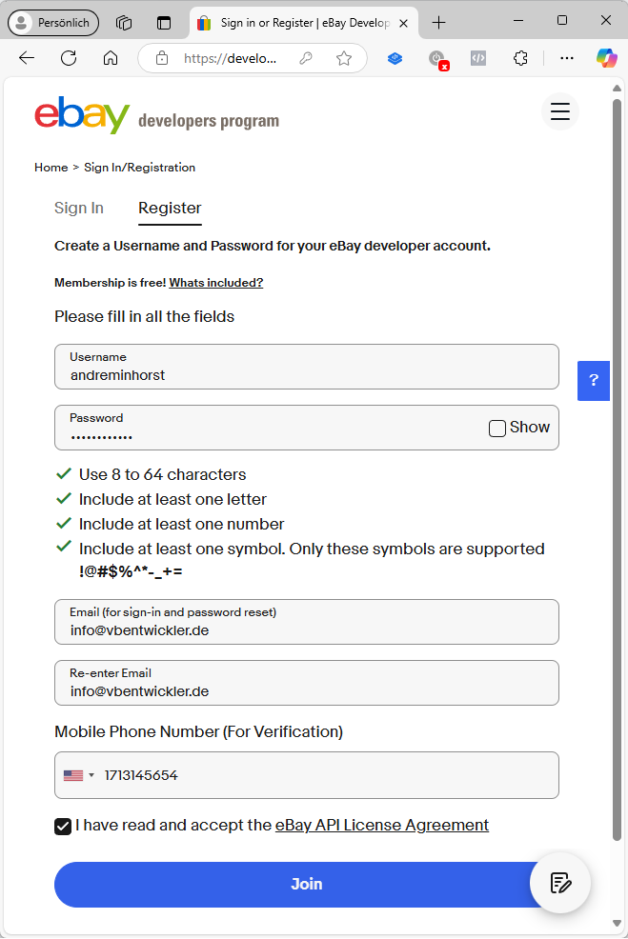This screenshot has height=939, width=628.
Task: Click the blue question mark help tab
Action: pyautogui.click(x=593, y=380)
